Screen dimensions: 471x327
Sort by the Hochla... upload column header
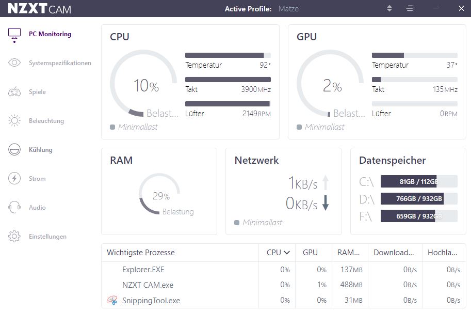[x=443, y=253]
